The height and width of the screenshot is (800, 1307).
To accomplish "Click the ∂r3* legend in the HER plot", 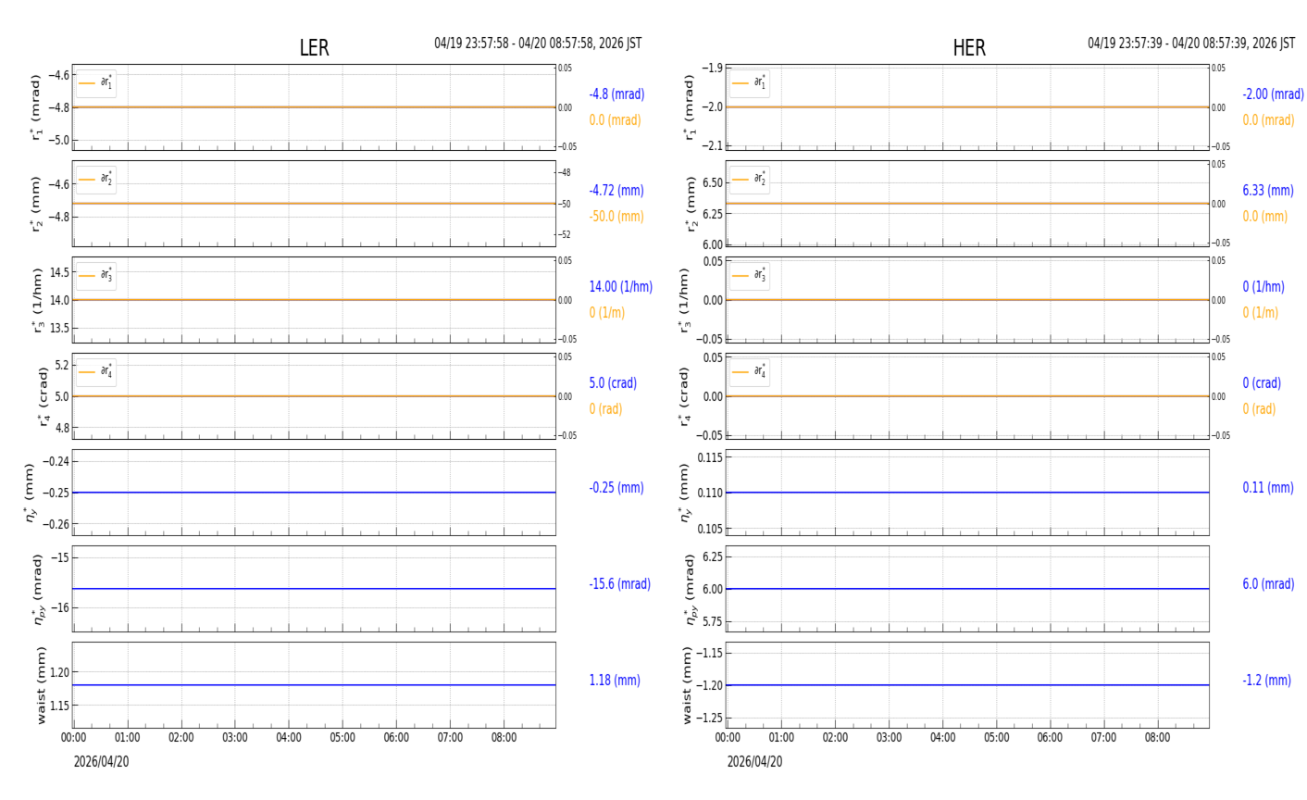I will pos(750,276).
